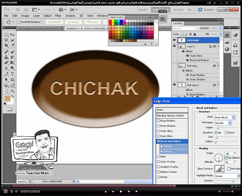Enable Inner Shadow in Layer Style
Viewport: 242px width, 196px height.
click(158, 126)
